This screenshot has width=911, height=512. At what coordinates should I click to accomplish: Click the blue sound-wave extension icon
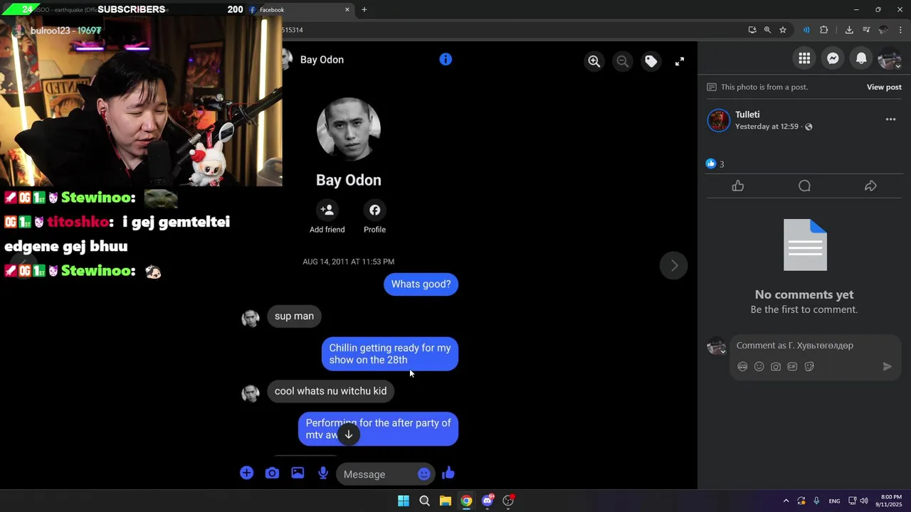(x=806, y=30)
